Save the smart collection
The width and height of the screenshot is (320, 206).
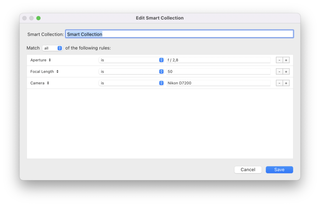click(x=279, y=170)
